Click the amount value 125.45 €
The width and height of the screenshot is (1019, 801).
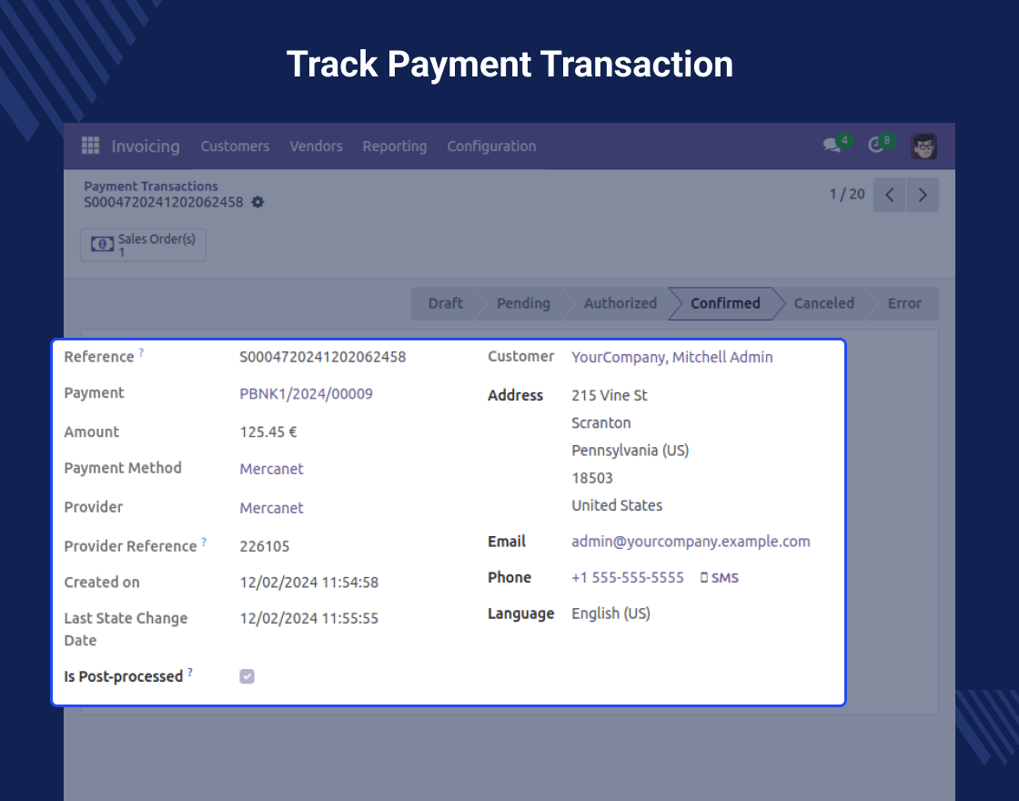(x=268, y=431)
